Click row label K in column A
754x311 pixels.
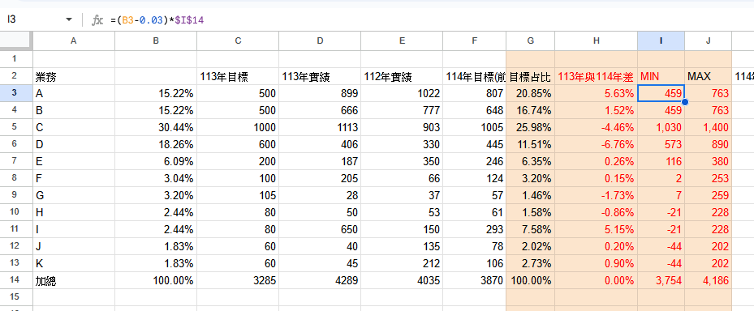[x=74, y=263]
